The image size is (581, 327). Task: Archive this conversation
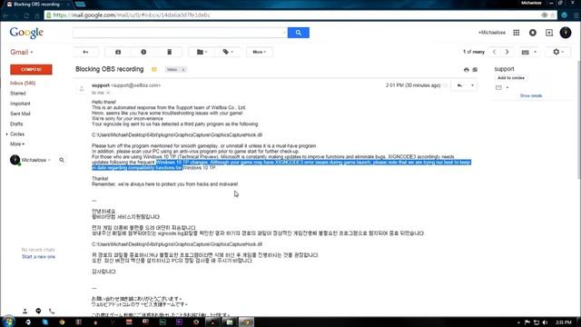[118, 52]
